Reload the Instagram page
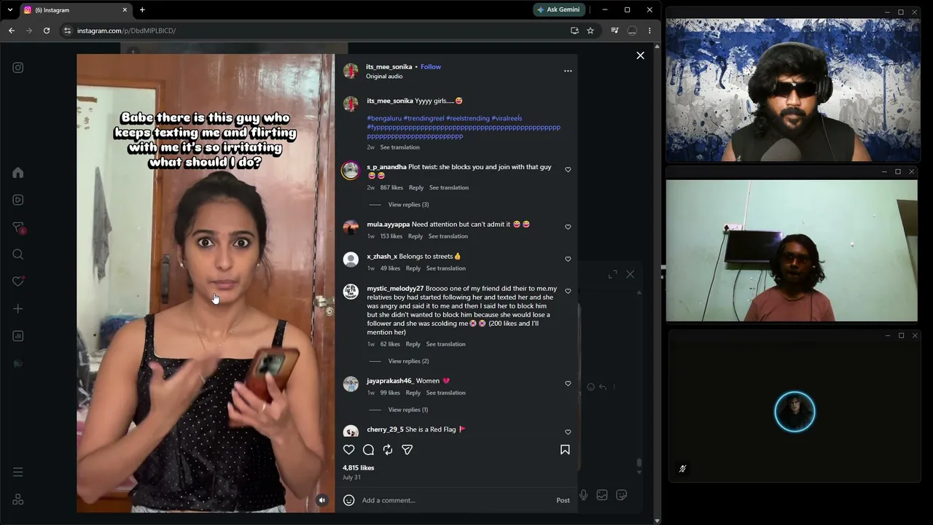 (47, 31)
